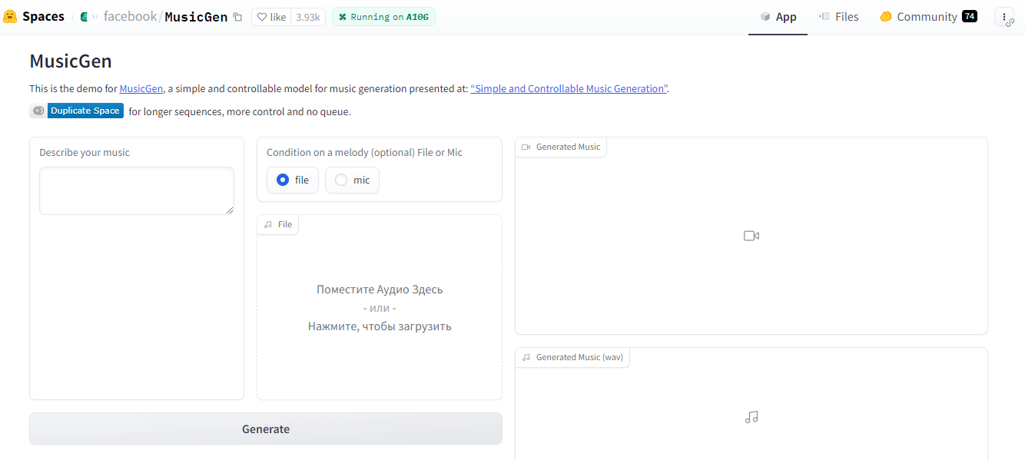
Task: Click the video camera icon in Generated Music
Action: [x=751, y=236]
